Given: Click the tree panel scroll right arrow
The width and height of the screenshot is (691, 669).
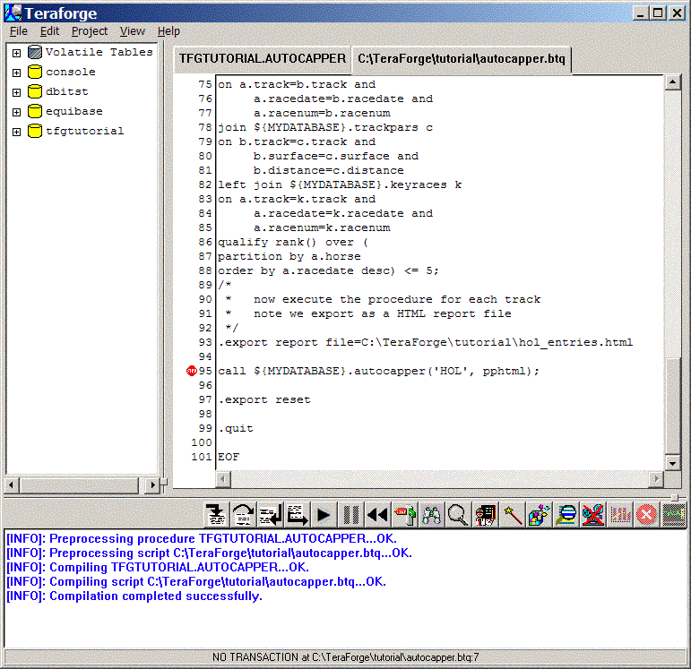Looking at the screenshot, I should [x=152, y=485].
